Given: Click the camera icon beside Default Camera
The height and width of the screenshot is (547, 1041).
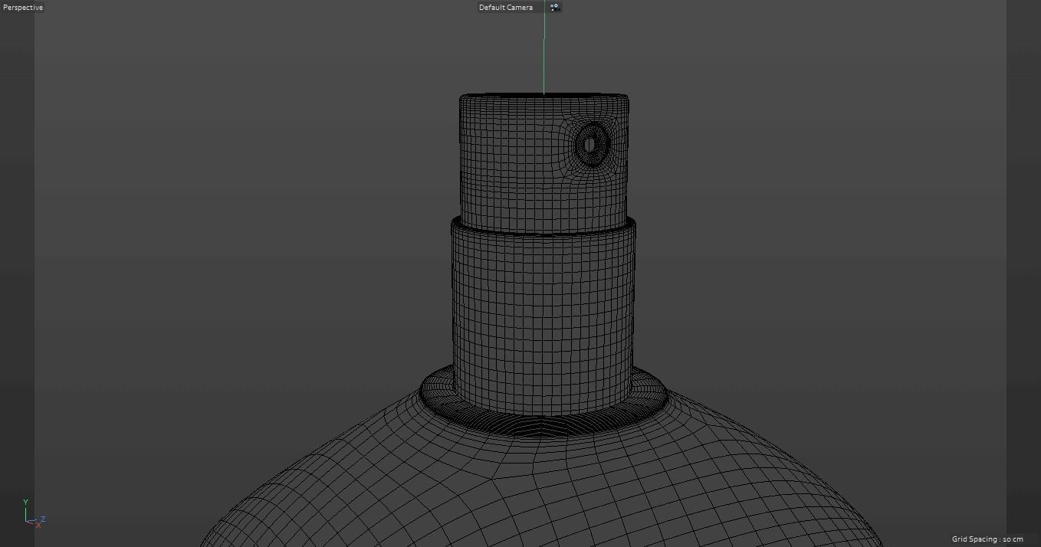Looking at the screenshot, I should click(x=554, y=7).
